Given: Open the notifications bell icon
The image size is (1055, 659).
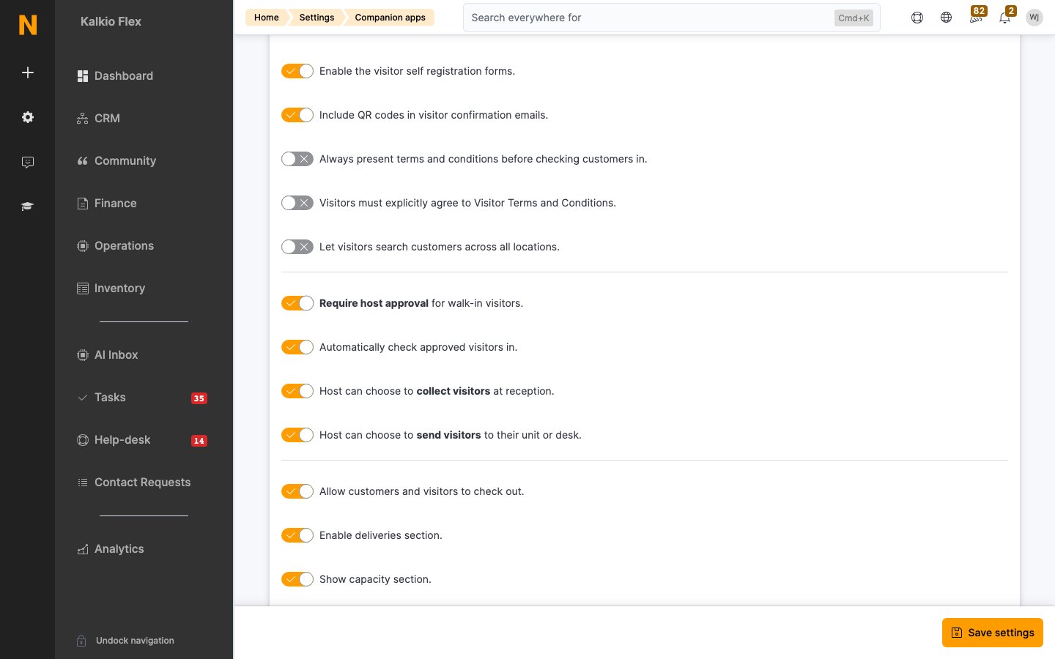Looking at the screenshot, I should point(1006,16).
